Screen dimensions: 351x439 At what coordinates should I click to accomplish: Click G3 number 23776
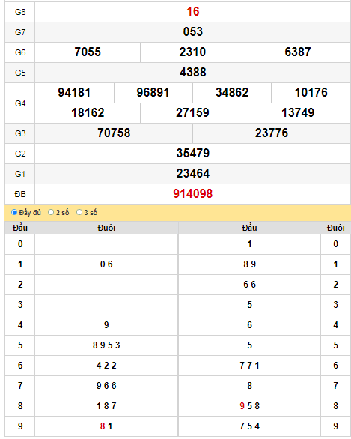pyautogui.click(x=271, y=133)
